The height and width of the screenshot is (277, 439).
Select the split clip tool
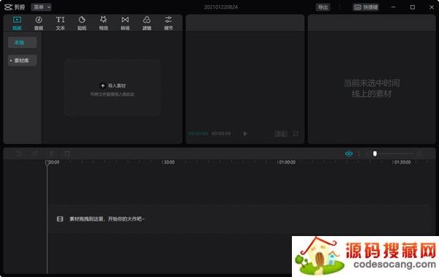[51, 153]
